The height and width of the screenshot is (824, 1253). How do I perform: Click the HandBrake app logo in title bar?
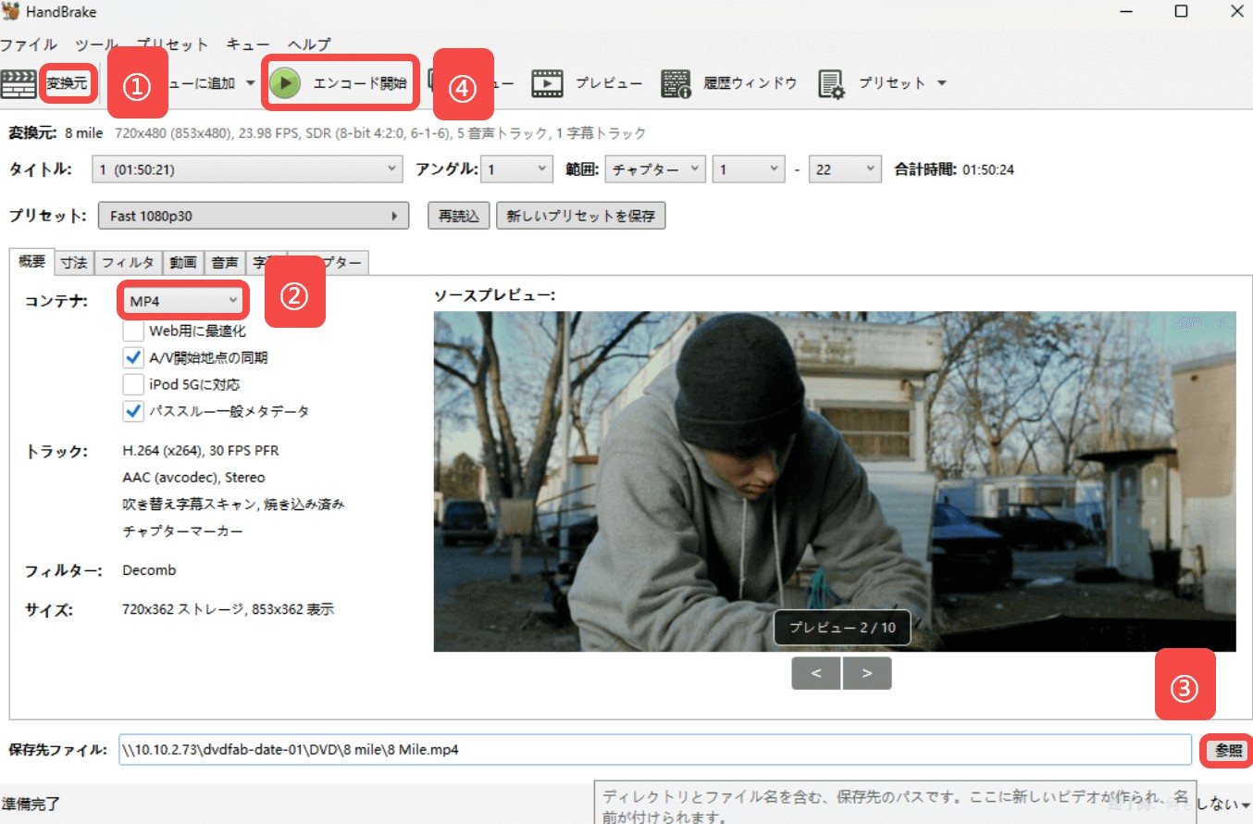click(x=11, y=12)
